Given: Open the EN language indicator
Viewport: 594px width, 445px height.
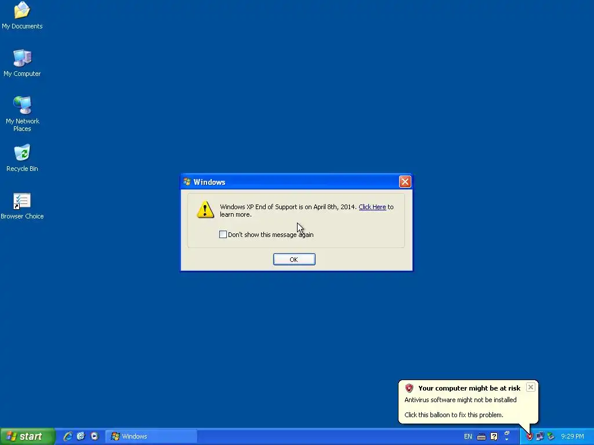Looking at the screenshot, I should point(468,437).
